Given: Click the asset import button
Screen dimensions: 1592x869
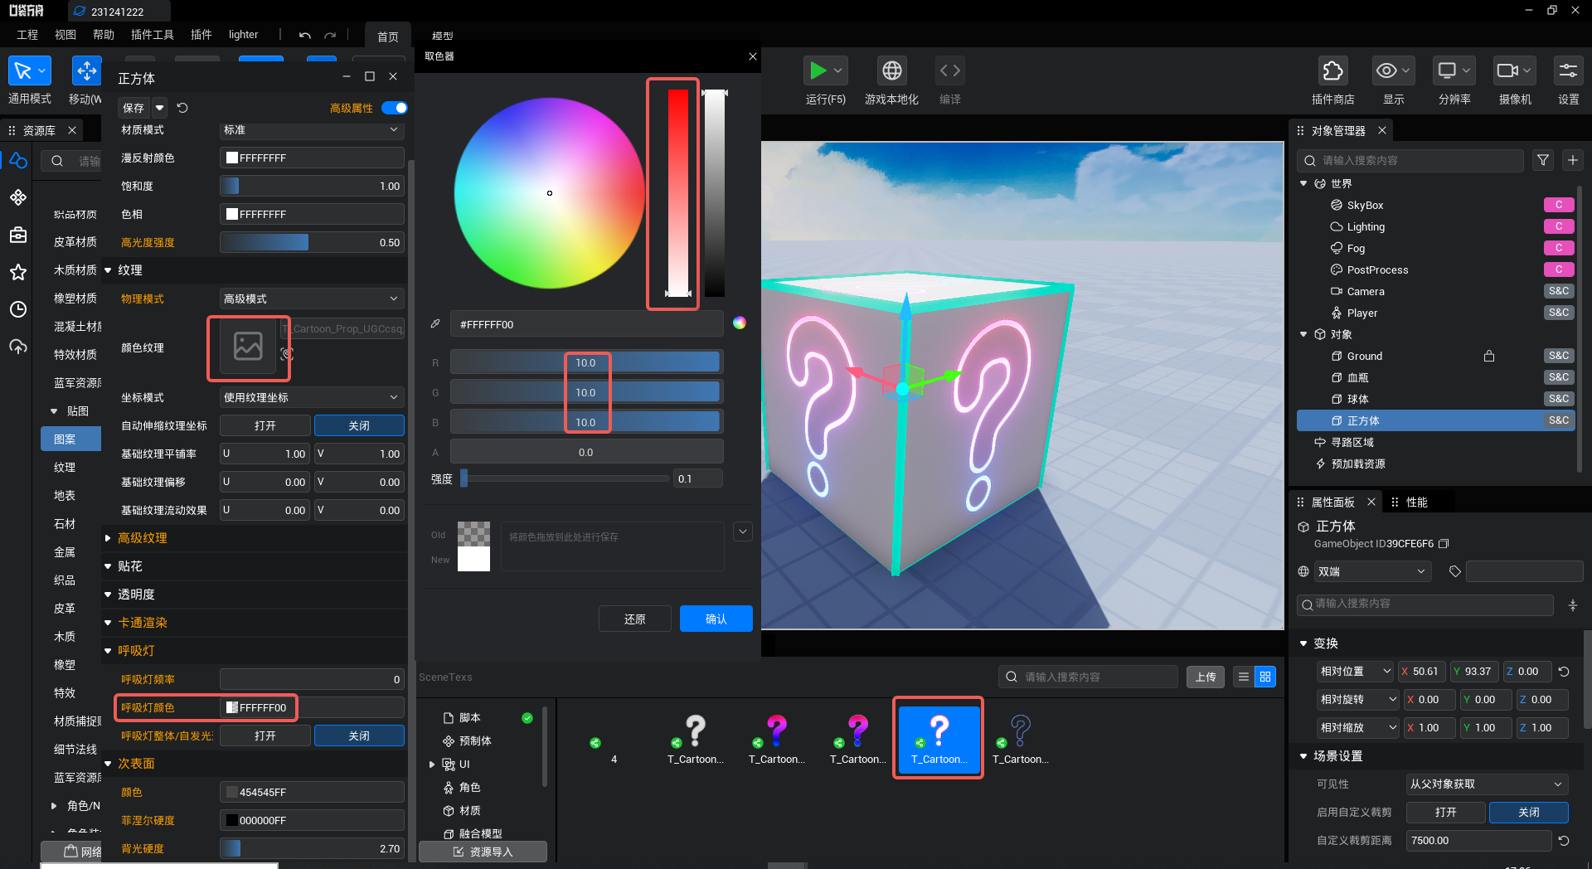Looking at the screenshot, I should point(483,852).
